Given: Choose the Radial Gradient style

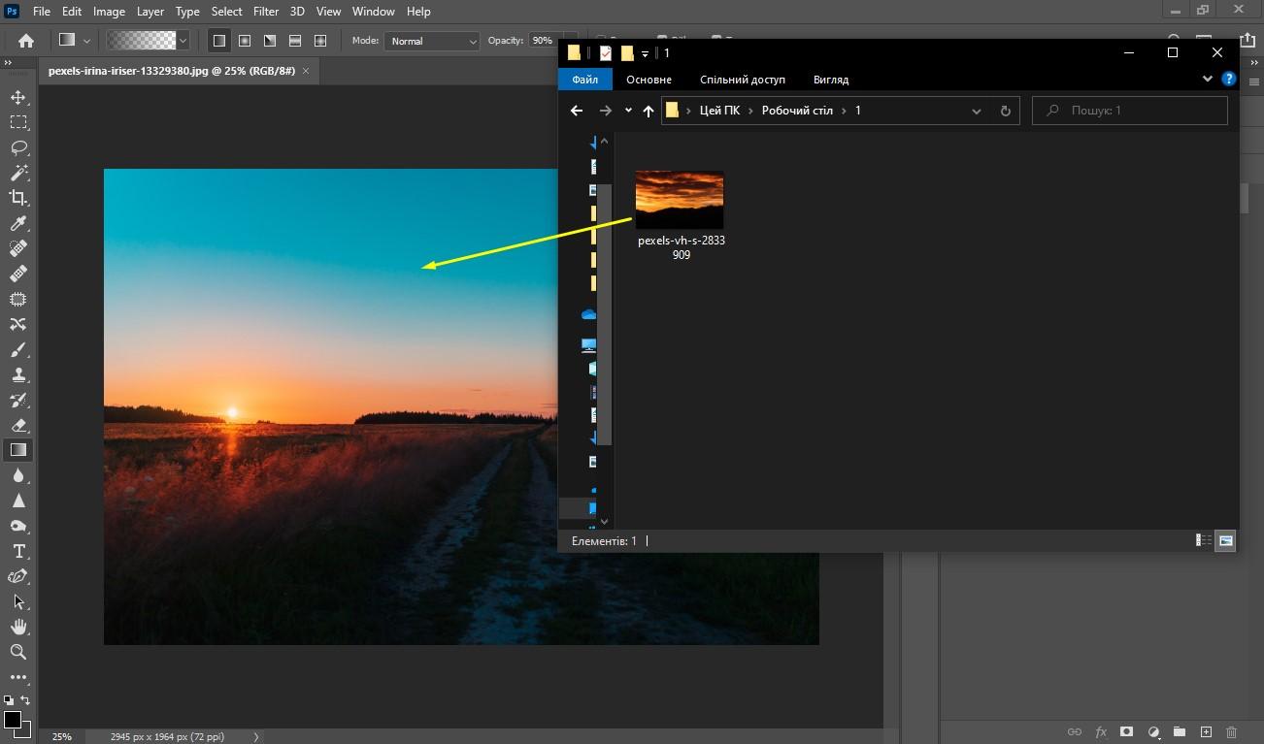Looking at the screenshot, I should pos(245,41).
